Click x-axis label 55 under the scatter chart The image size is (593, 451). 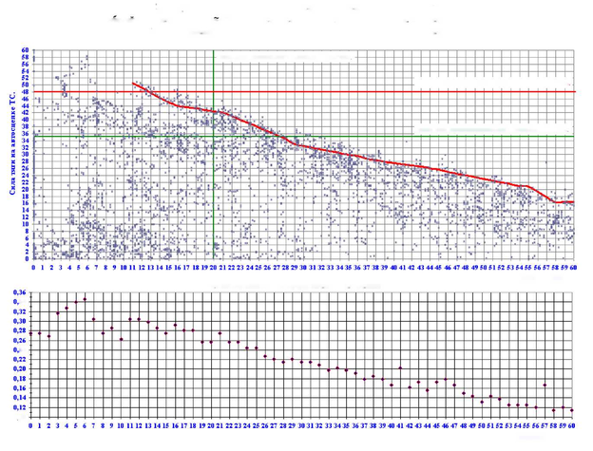(528, 267)
